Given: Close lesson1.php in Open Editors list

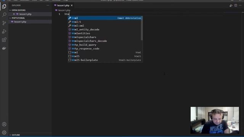Looking at the screenshot, I should pos(14,14).
